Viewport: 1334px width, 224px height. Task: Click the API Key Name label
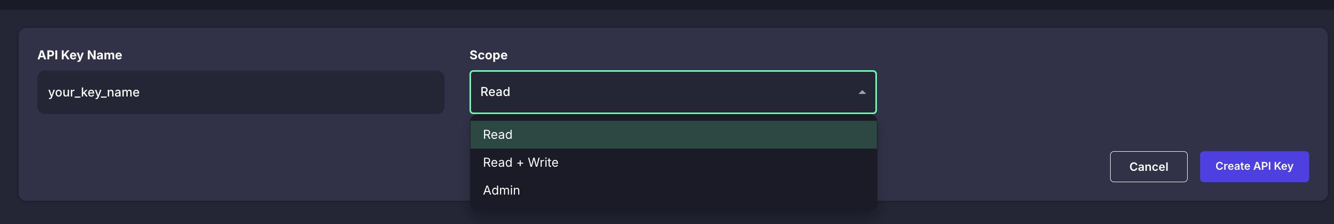pyautogui.click(x=79, y=55)
